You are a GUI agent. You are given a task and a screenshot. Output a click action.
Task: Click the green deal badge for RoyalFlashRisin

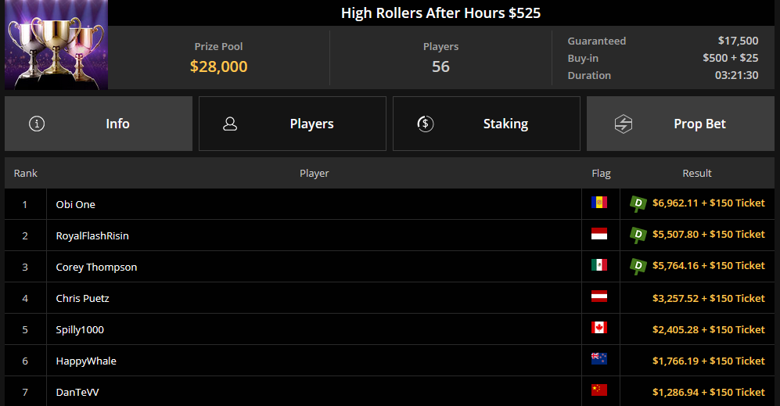point(638,235)
